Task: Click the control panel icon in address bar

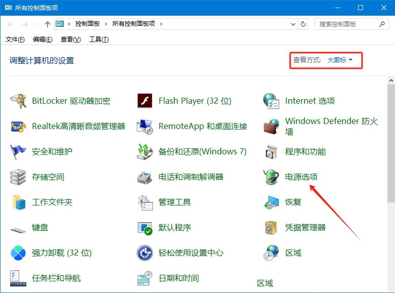Action: (x=60, y=24)
